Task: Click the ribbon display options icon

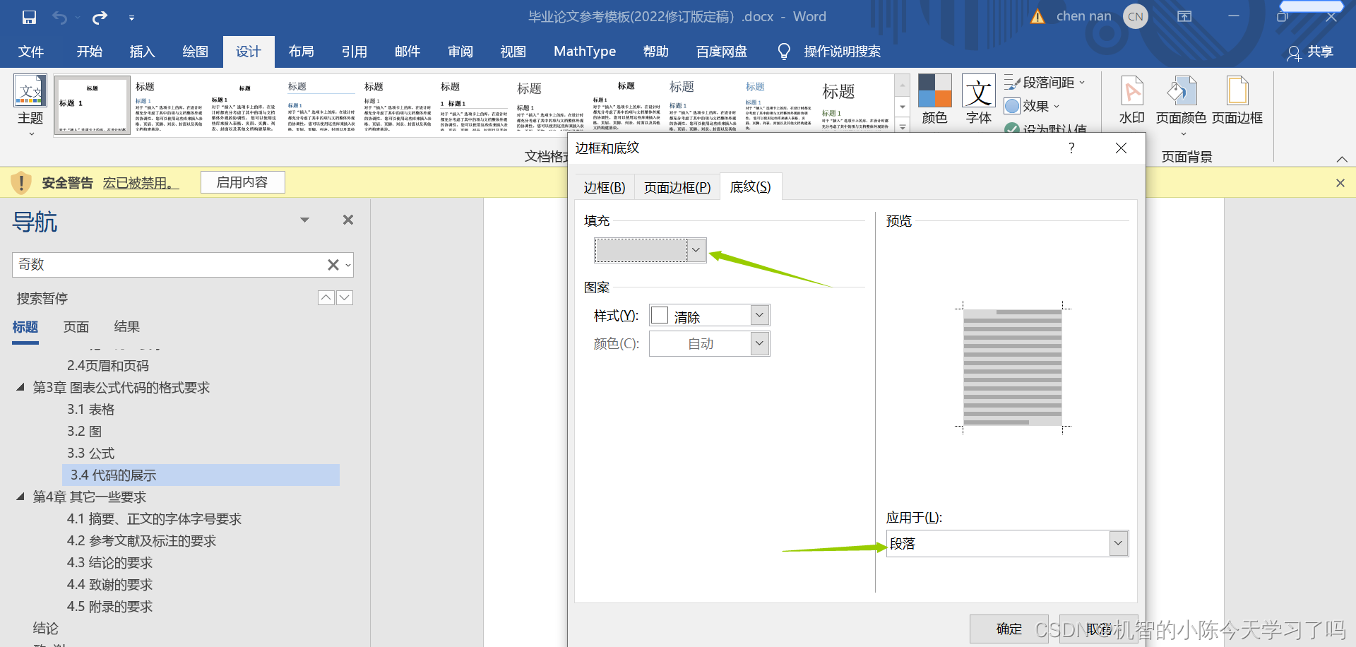Action: click(x=1184, y=17)
